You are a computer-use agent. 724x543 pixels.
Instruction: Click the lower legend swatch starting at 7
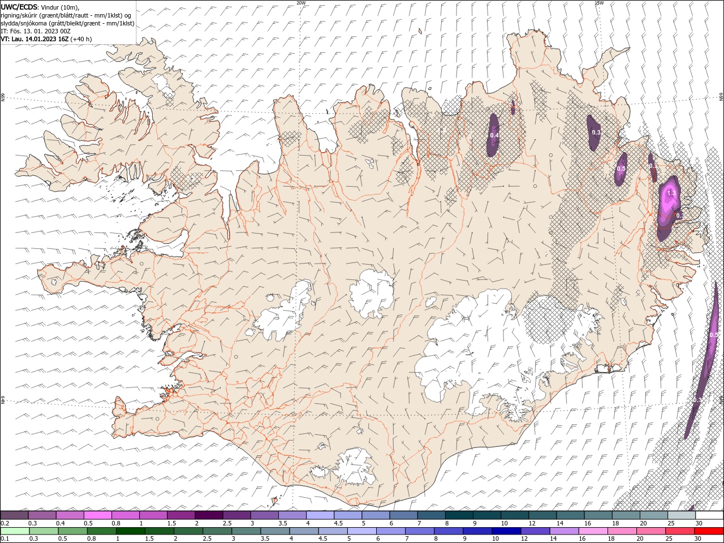[419, 531]
